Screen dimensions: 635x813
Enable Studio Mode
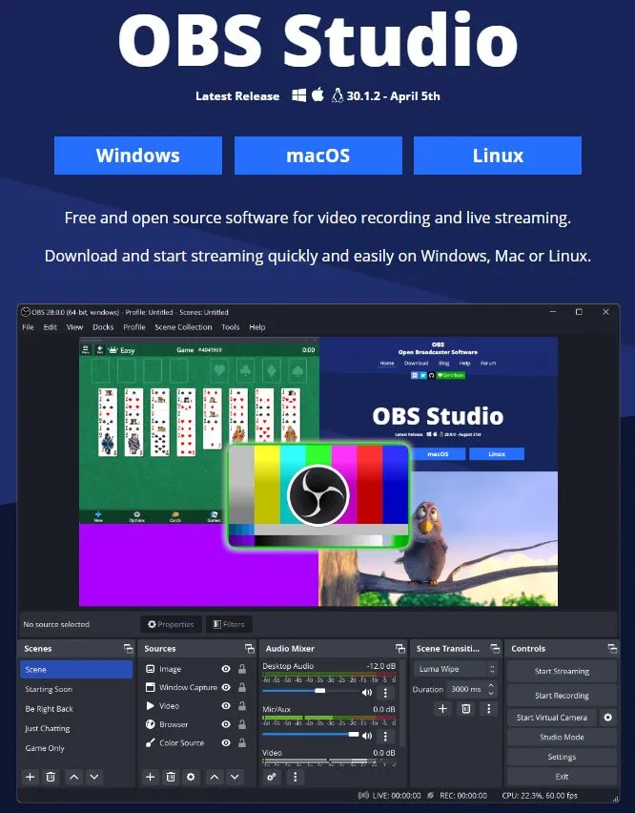click(x=562, y=737)
